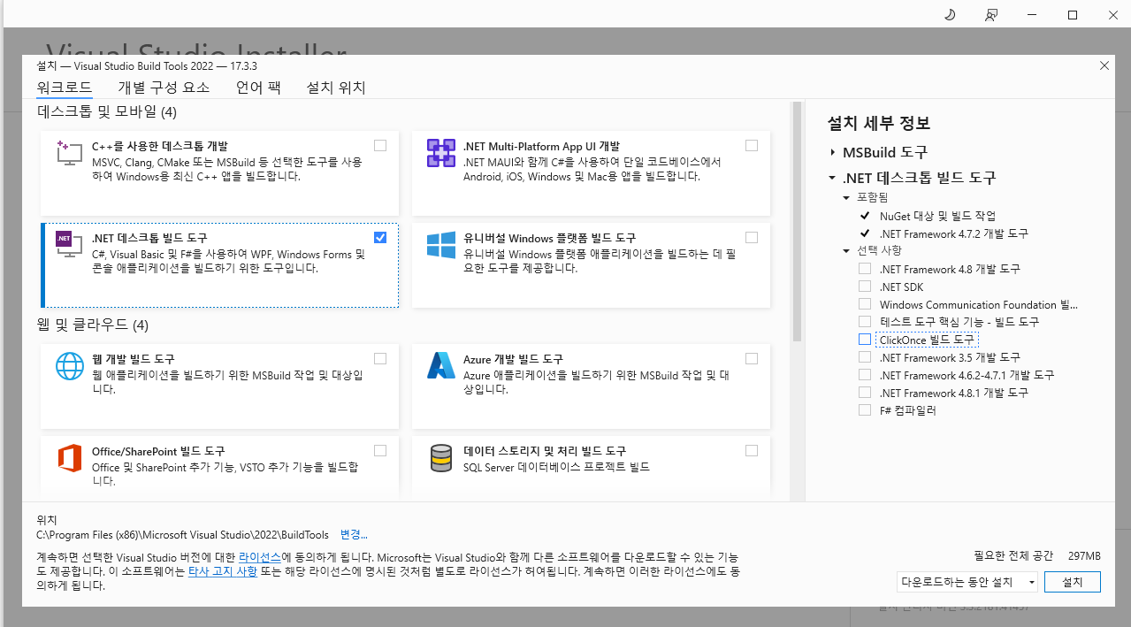Open the 라이선스 link
The width and height of the screenshot is (1131, 627).
click(260, 558)
